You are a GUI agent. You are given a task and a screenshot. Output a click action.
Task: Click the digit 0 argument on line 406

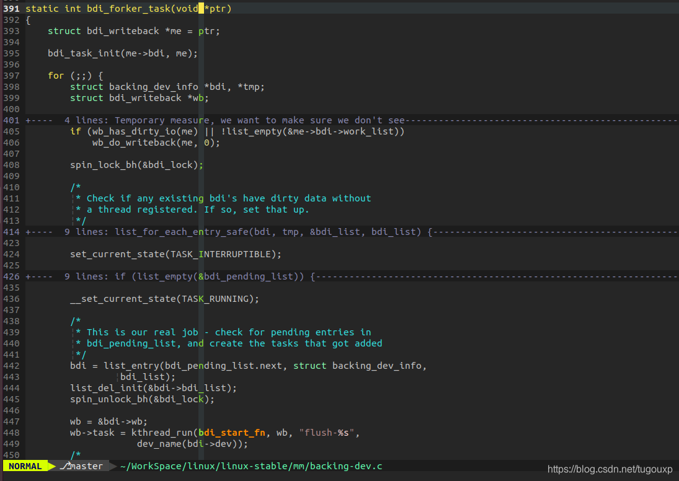(206, 143)
